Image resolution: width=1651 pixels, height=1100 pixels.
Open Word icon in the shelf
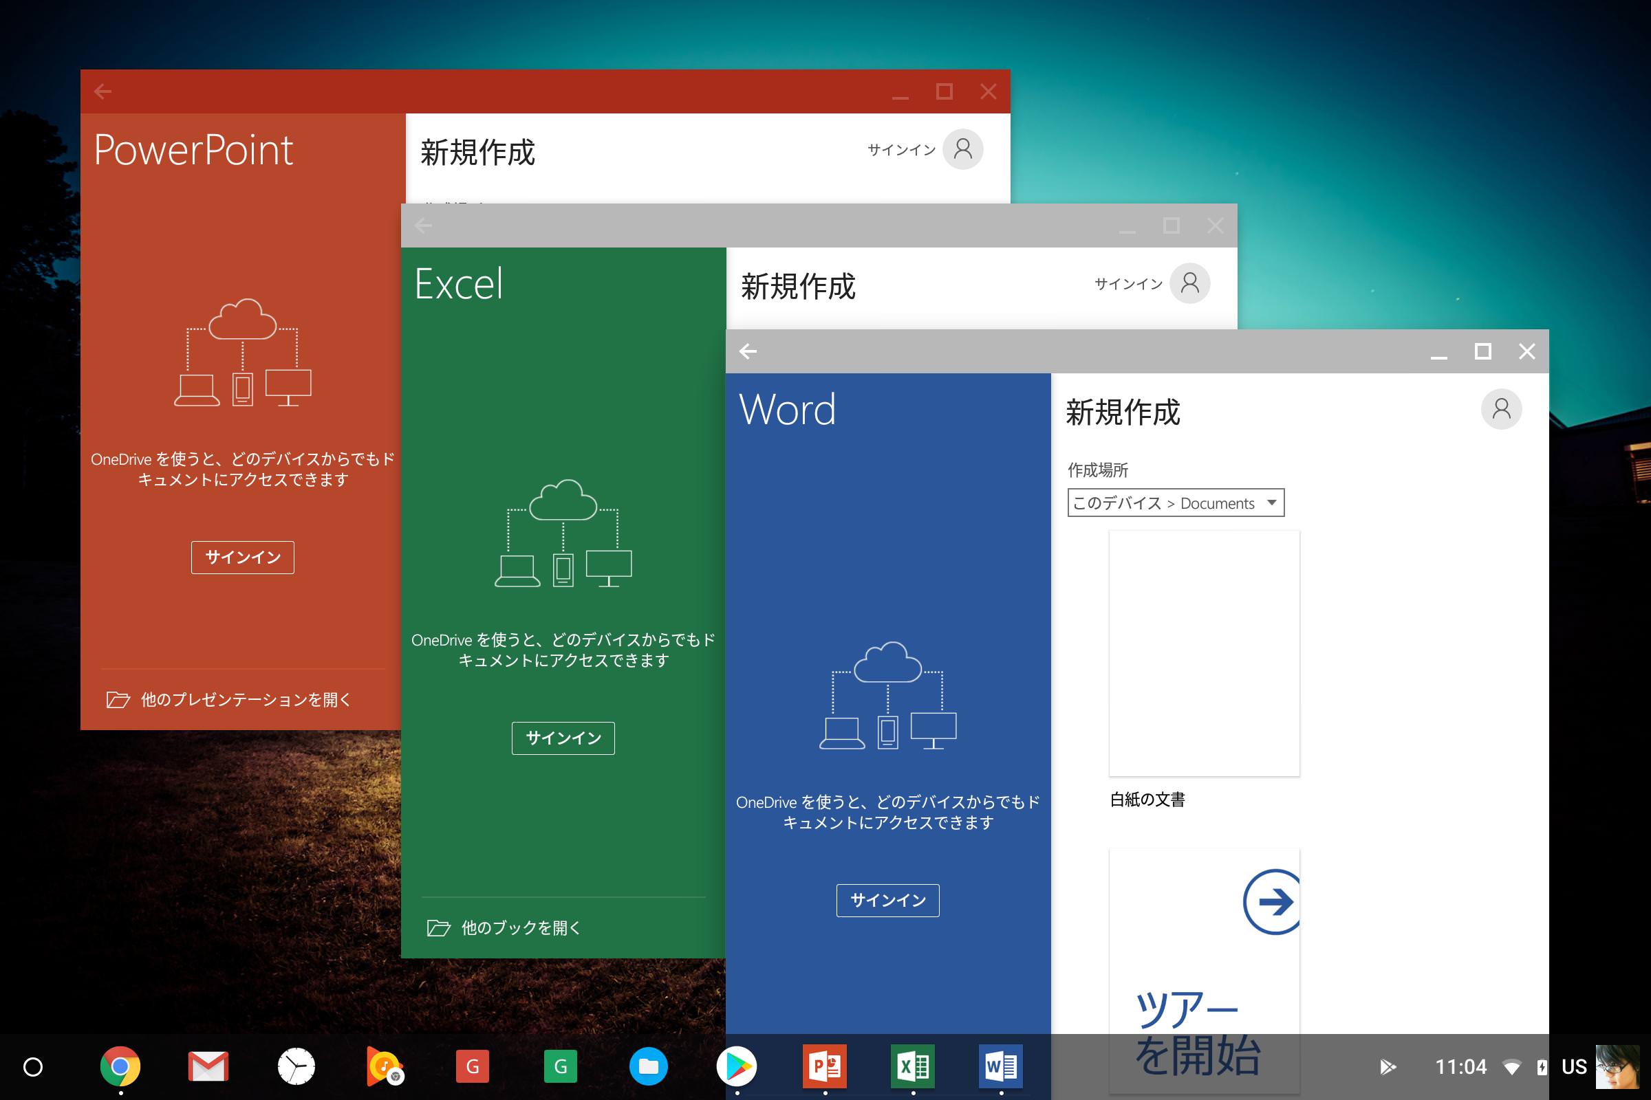pos(1000,1066)
